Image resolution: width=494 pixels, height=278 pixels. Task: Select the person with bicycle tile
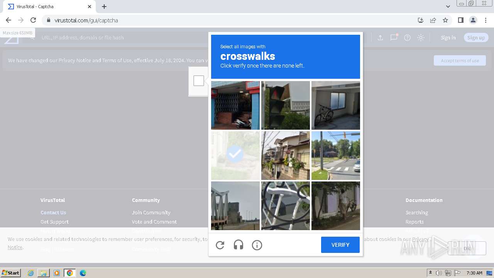(336, 206)
